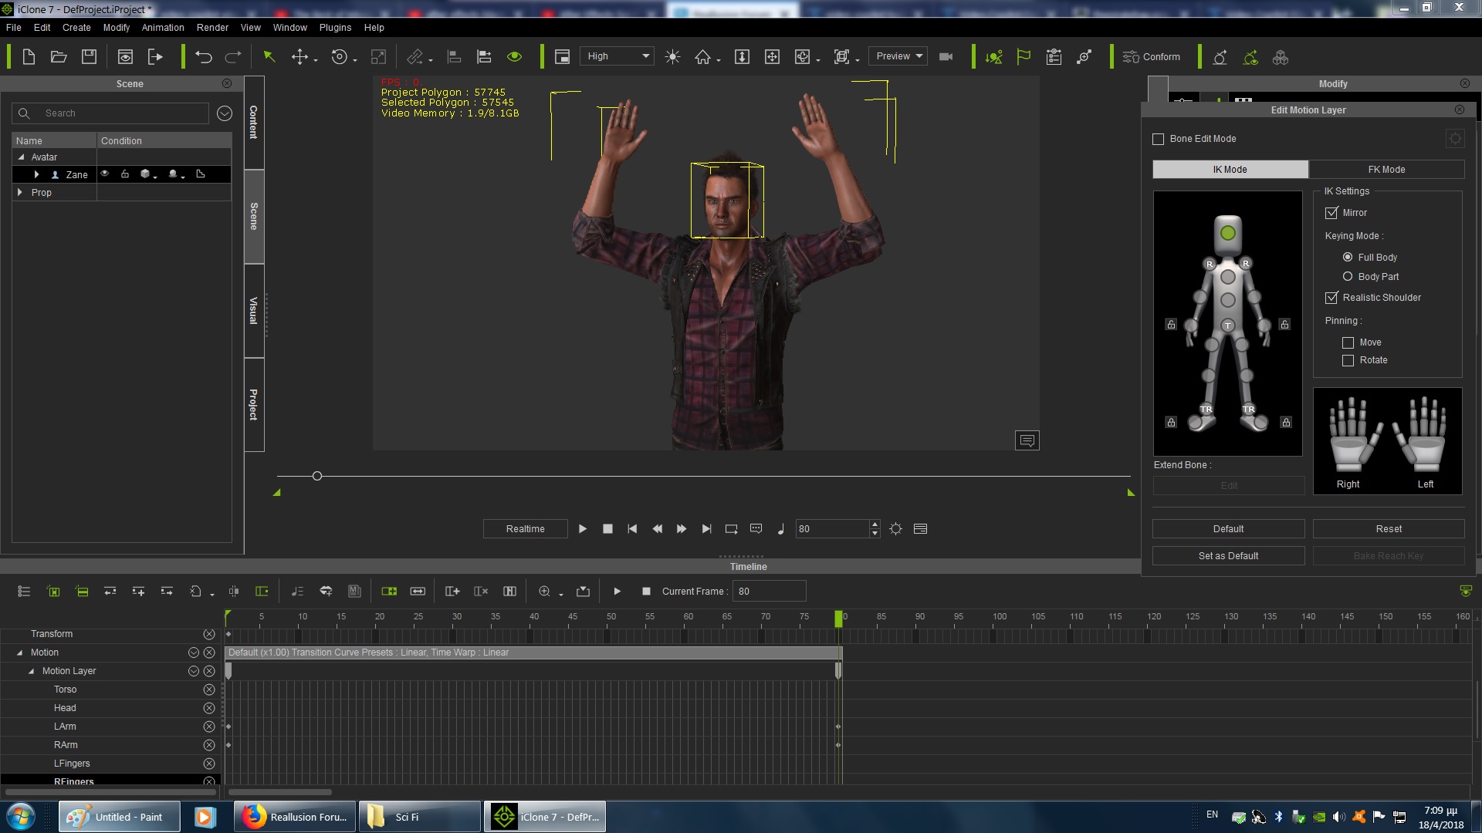
Task: Select the Rotate object tool
Action: point(339,56)
